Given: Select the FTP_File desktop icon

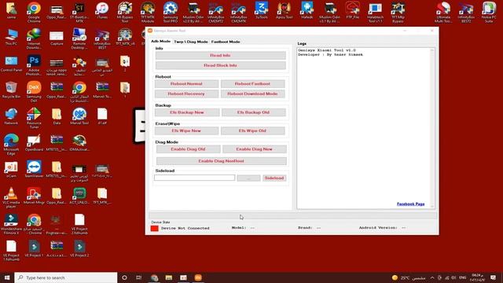Looking at the screenshot, I should 353,10.
